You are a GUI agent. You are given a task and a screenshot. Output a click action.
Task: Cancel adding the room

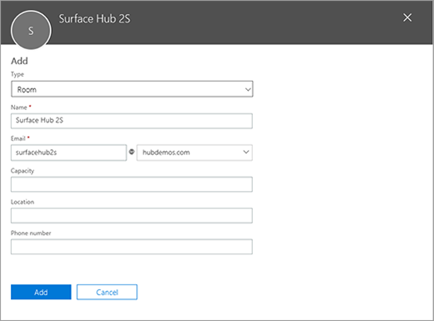coord(107,292)
